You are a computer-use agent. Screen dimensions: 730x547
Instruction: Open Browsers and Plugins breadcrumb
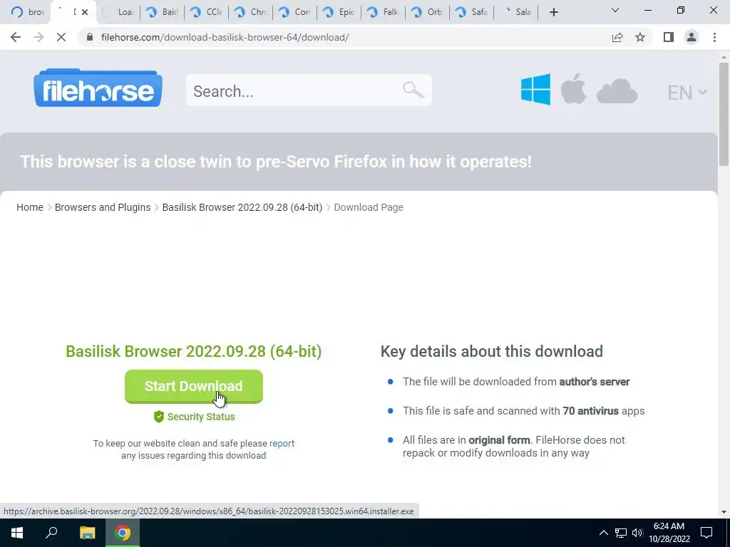103,207
